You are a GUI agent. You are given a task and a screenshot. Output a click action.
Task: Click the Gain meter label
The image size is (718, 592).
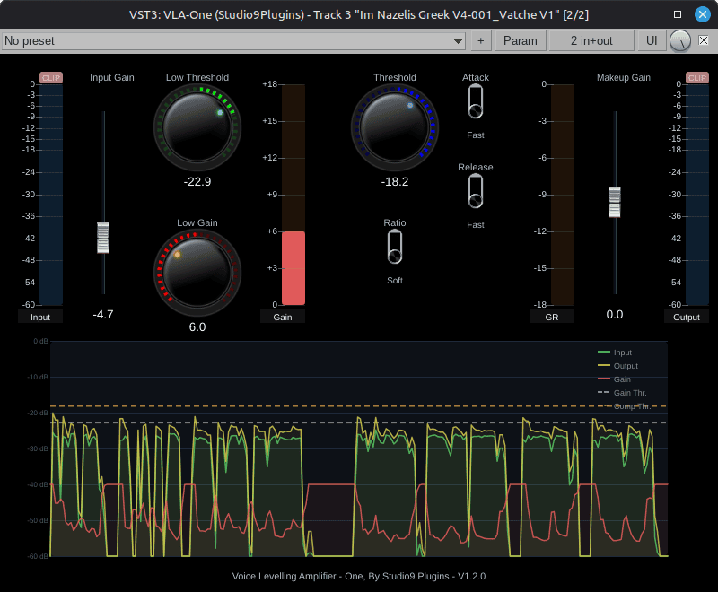(283, 317)
